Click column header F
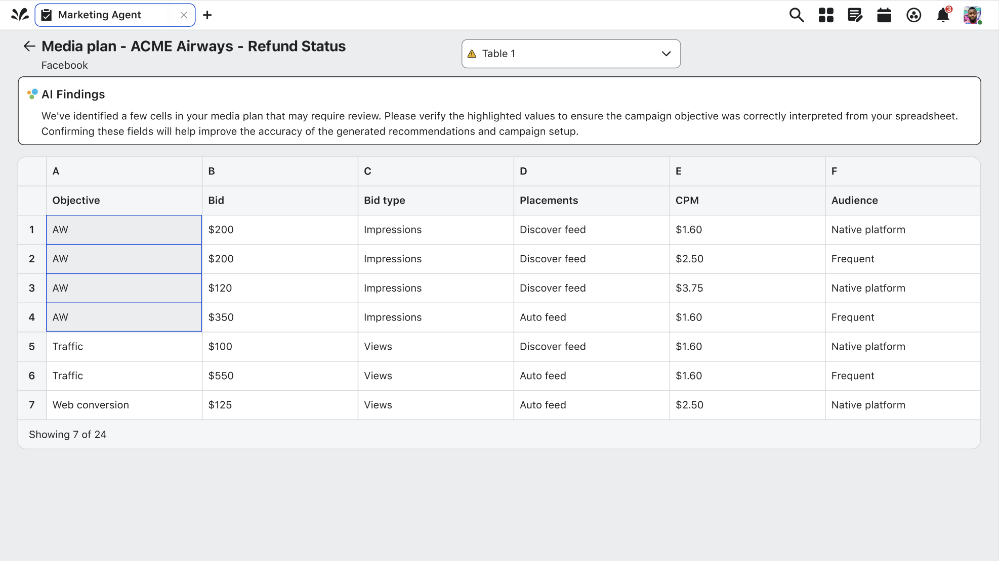Image resolution: width=999 pixels, height=561 pixels. (x=903, y=171)
